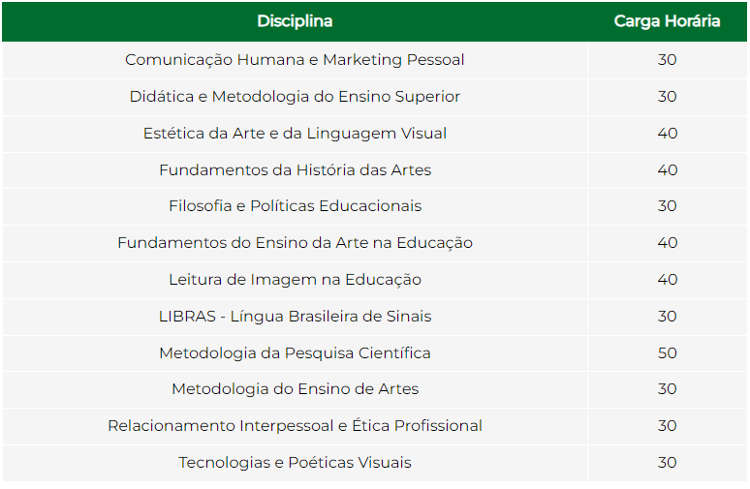Select Fundamentos da História das Artes
The height and width of the screenshot is (489, 750).
pos(295,170)
